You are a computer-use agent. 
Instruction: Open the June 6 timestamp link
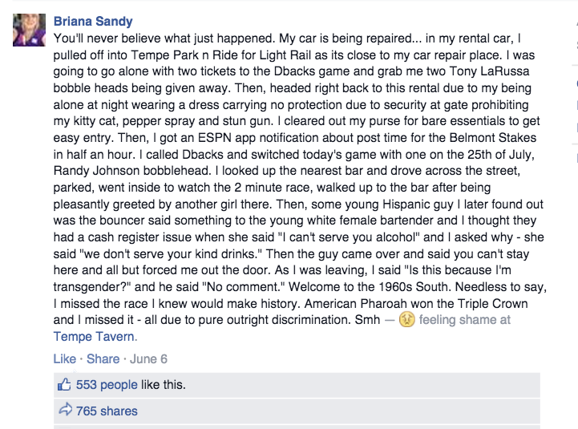click(148, 358)
